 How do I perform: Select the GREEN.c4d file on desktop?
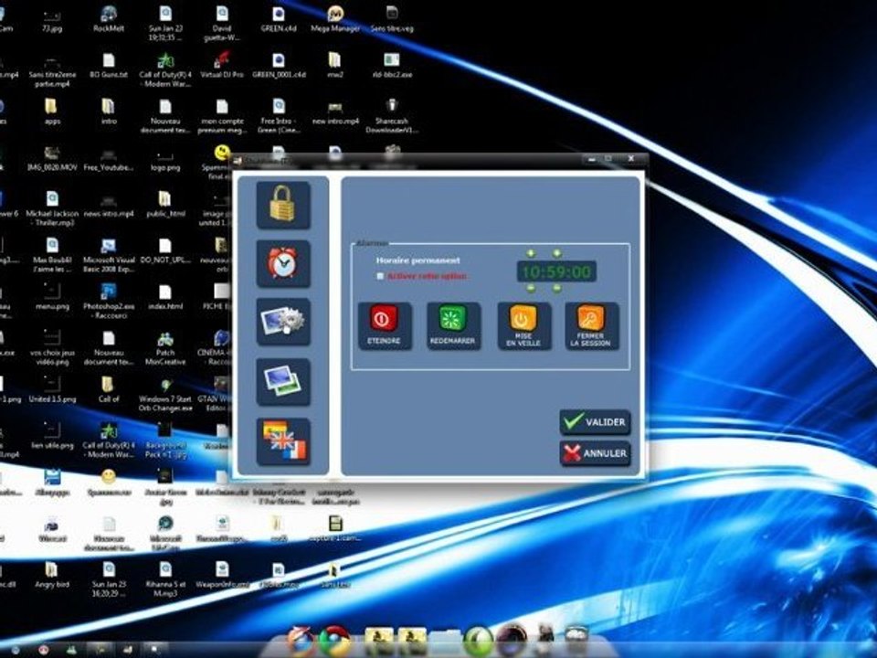279,19
